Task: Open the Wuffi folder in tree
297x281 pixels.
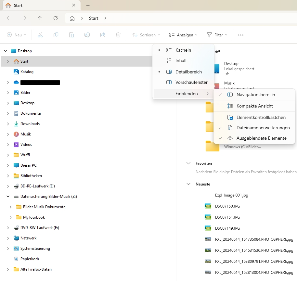Action: 25,155
